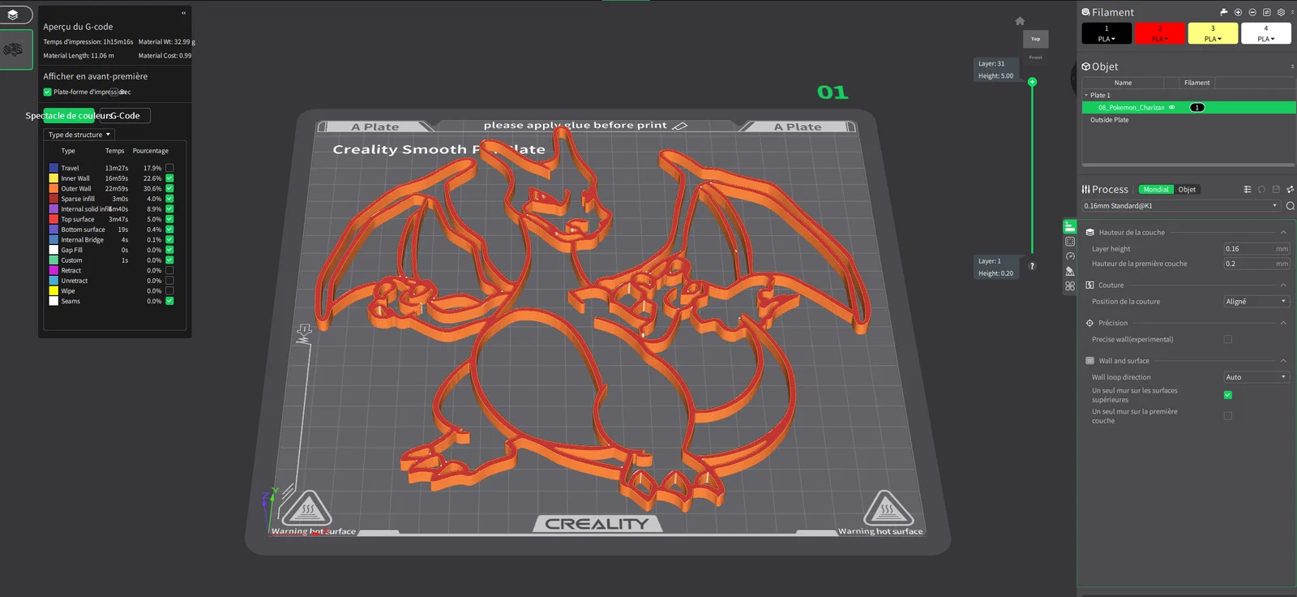Click the Layer height input field
Screen dimensions: 1297x597
click(x=1256, y=249)
